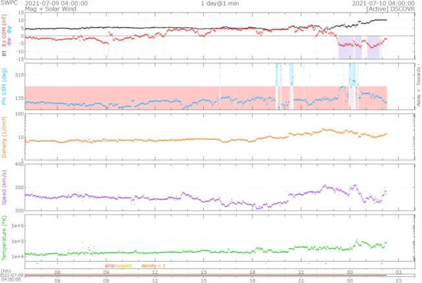Click the Phi GSM (deg) axis label
The height and width of the screenshot is (283, 422).
[4, 86]
